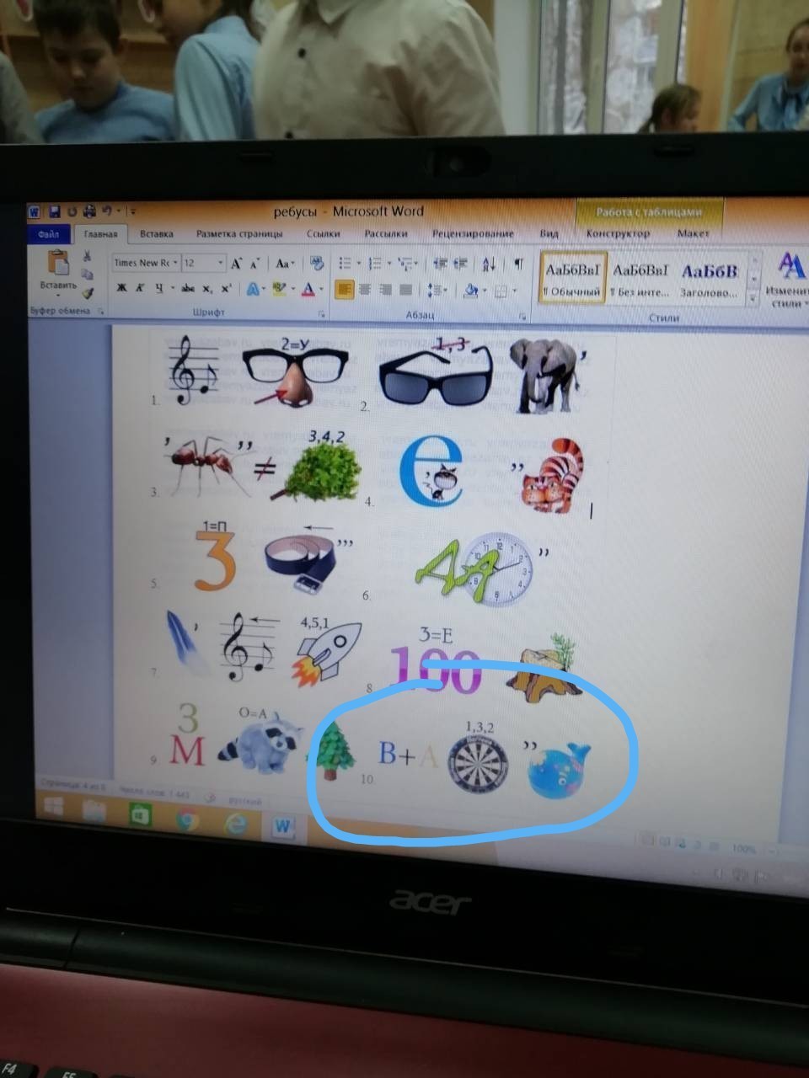
Task: Switch to the Вид tab
Action: pos(549,233)
